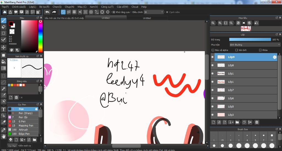Click the Redo arrow in toolbar
The image size is (282, 151).
pyautogui.click(x=54, y=12)
